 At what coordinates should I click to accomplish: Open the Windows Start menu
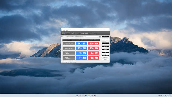77,95
